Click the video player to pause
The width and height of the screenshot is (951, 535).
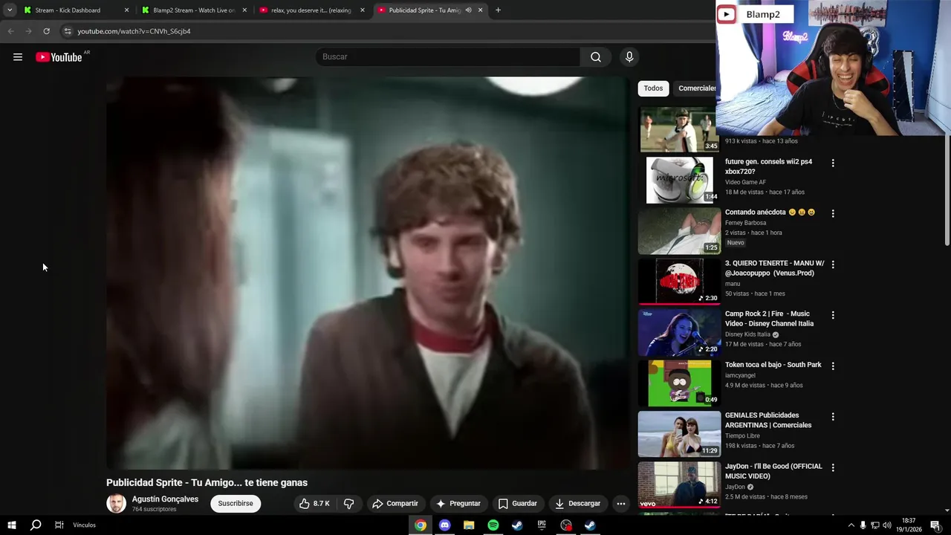tap(367, 273)
